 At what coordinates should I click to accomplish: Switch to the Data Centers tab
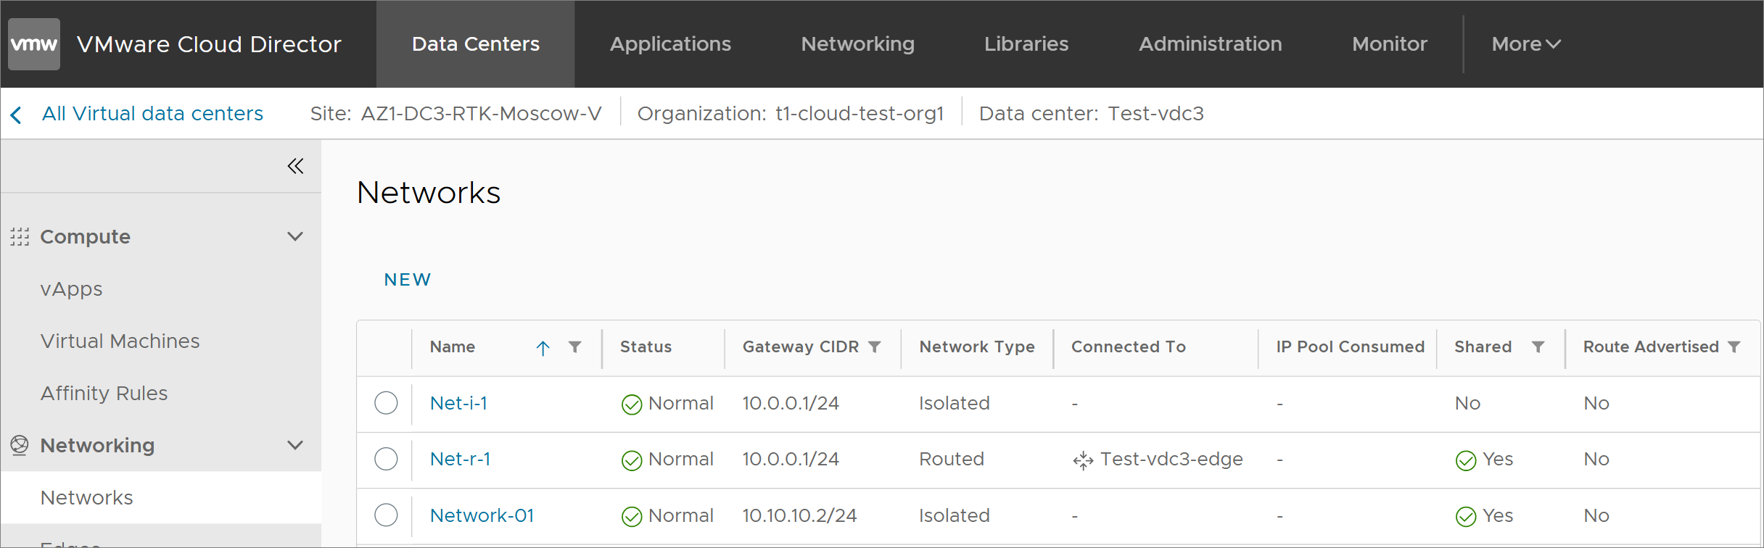tap(476, 44)
